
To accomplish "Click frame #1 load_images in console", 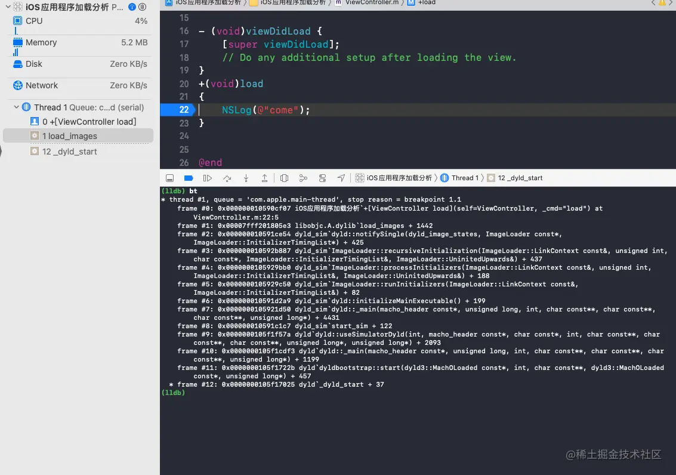I will (305, 226).
